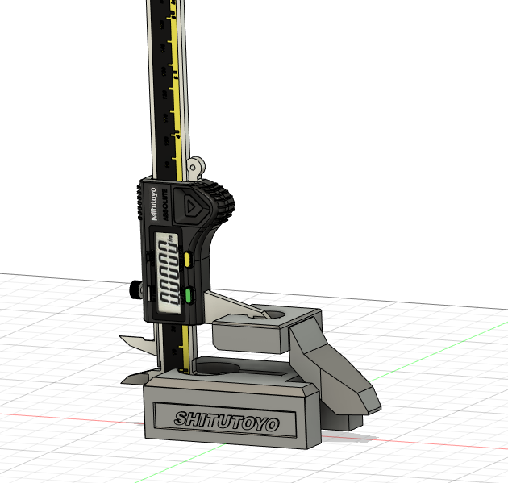Select the circular hole in upper clamp block

tap(275, 314)
